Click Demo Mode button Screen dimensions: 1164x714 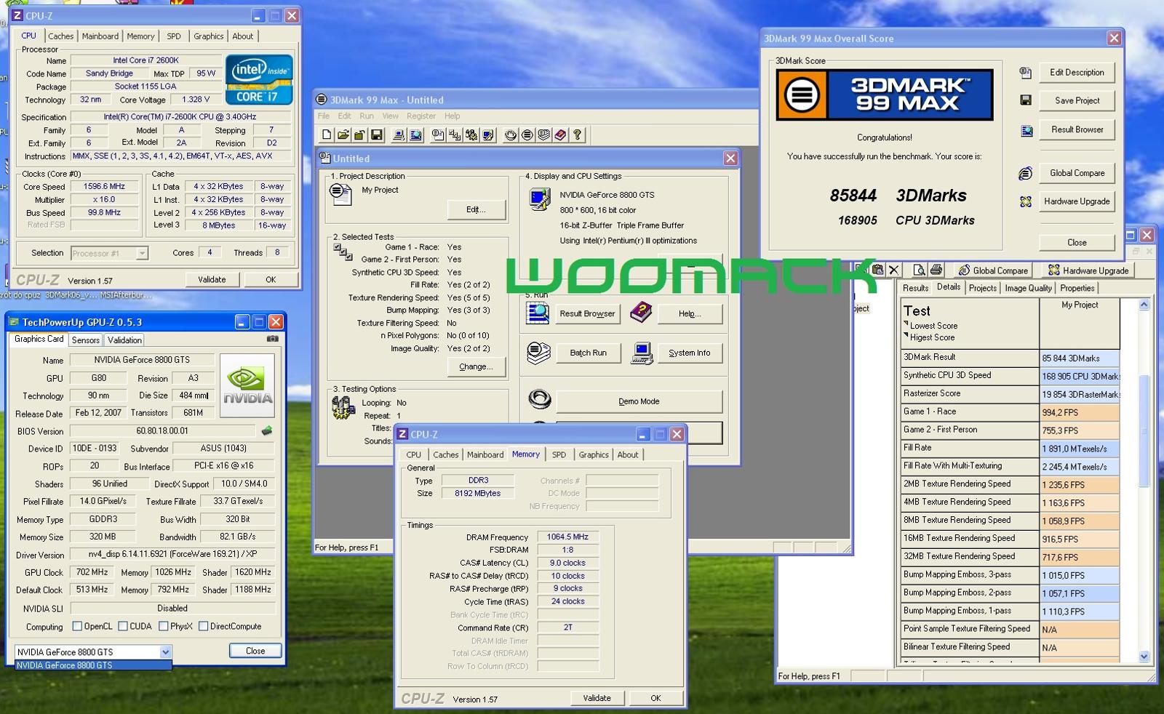(x=639, y=401)
